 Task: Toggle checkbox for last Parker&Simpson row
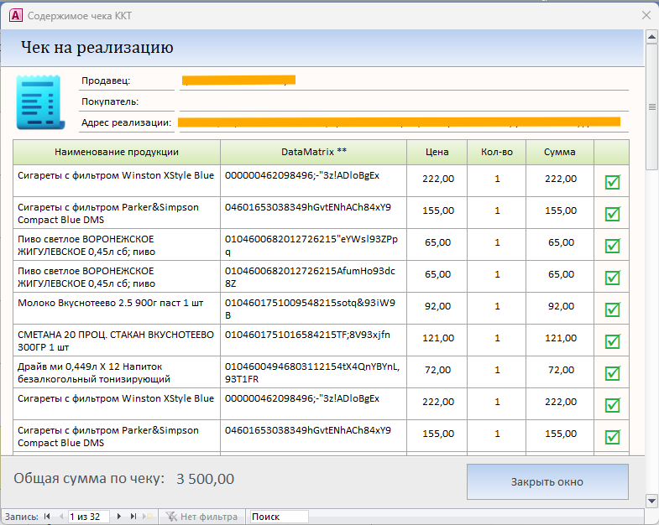pyautogui.click(x=612, y=437)
